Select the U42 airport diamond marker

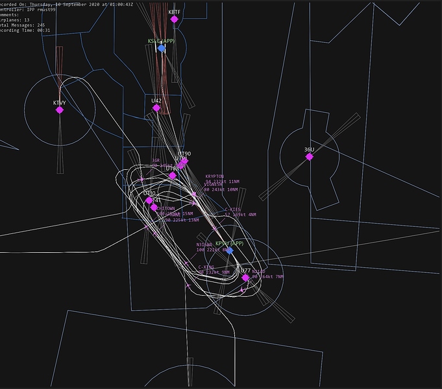(x=156, y=108)
